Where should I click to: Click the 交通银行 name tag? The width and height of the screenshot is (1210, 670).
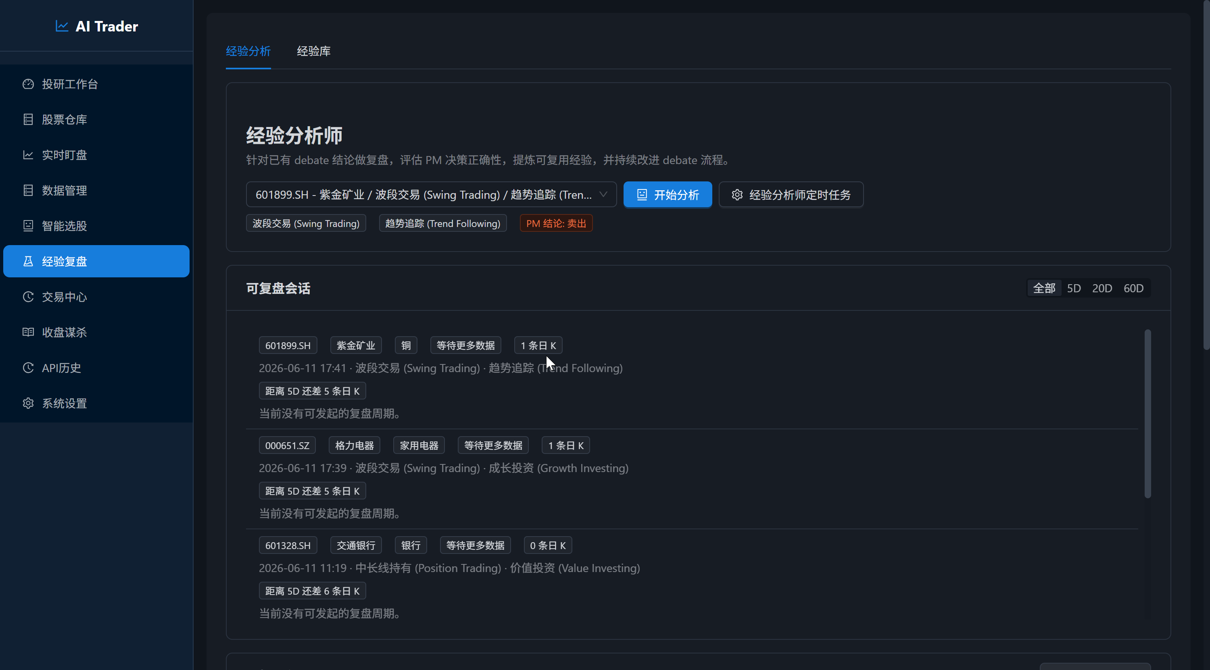[x=356, y=545]
